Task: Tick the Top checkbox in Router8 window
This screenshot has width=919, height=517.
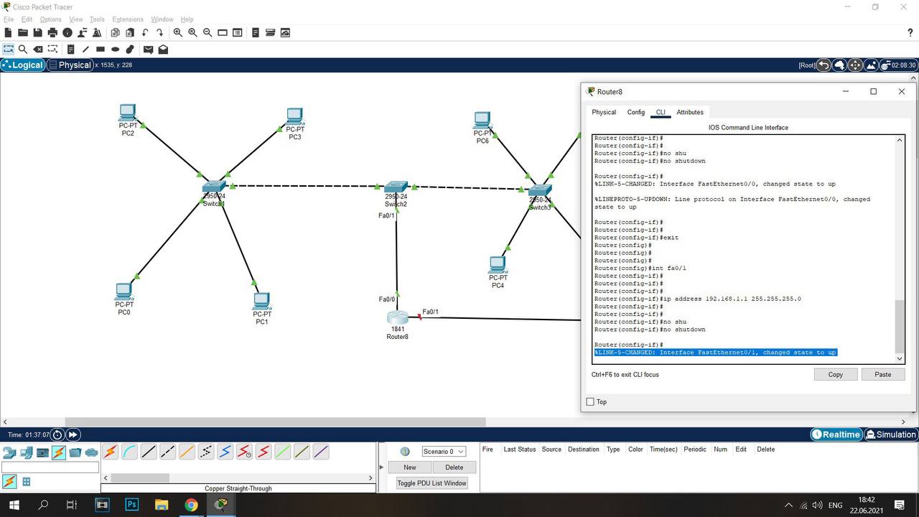Action: click(590, 401)
